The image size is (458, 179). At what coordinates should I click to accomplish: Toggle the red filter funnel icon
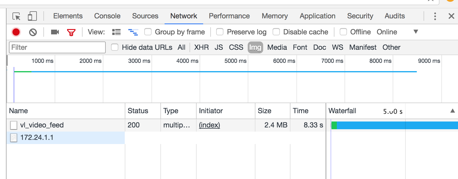click(71, 32)
